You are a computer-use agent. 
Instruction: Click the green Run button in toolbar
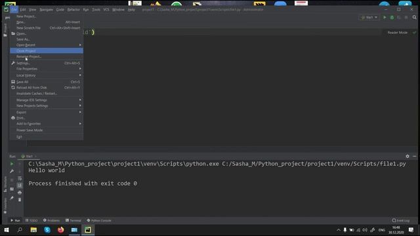tap(385, 18)
